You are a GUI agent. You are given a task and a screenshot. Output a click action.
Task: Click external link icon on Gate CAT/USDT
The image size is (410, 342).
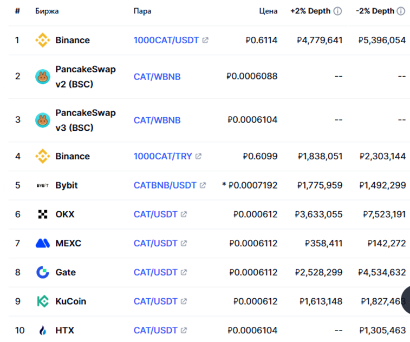184,272
